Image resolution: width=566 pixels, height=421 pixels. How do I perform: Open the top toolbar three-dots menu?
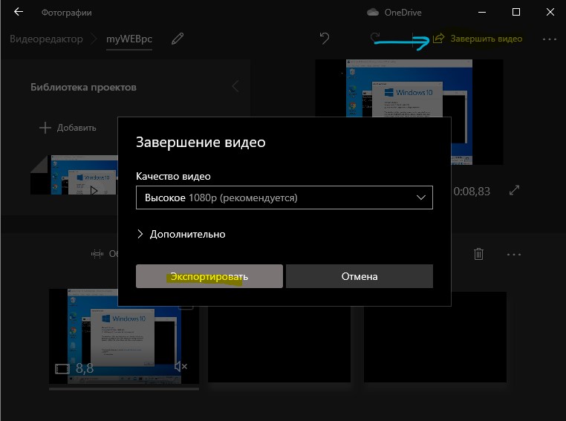550,39
